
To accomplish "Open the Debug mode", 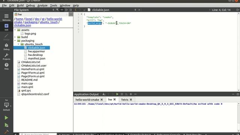I will click(x=6, y=46).
